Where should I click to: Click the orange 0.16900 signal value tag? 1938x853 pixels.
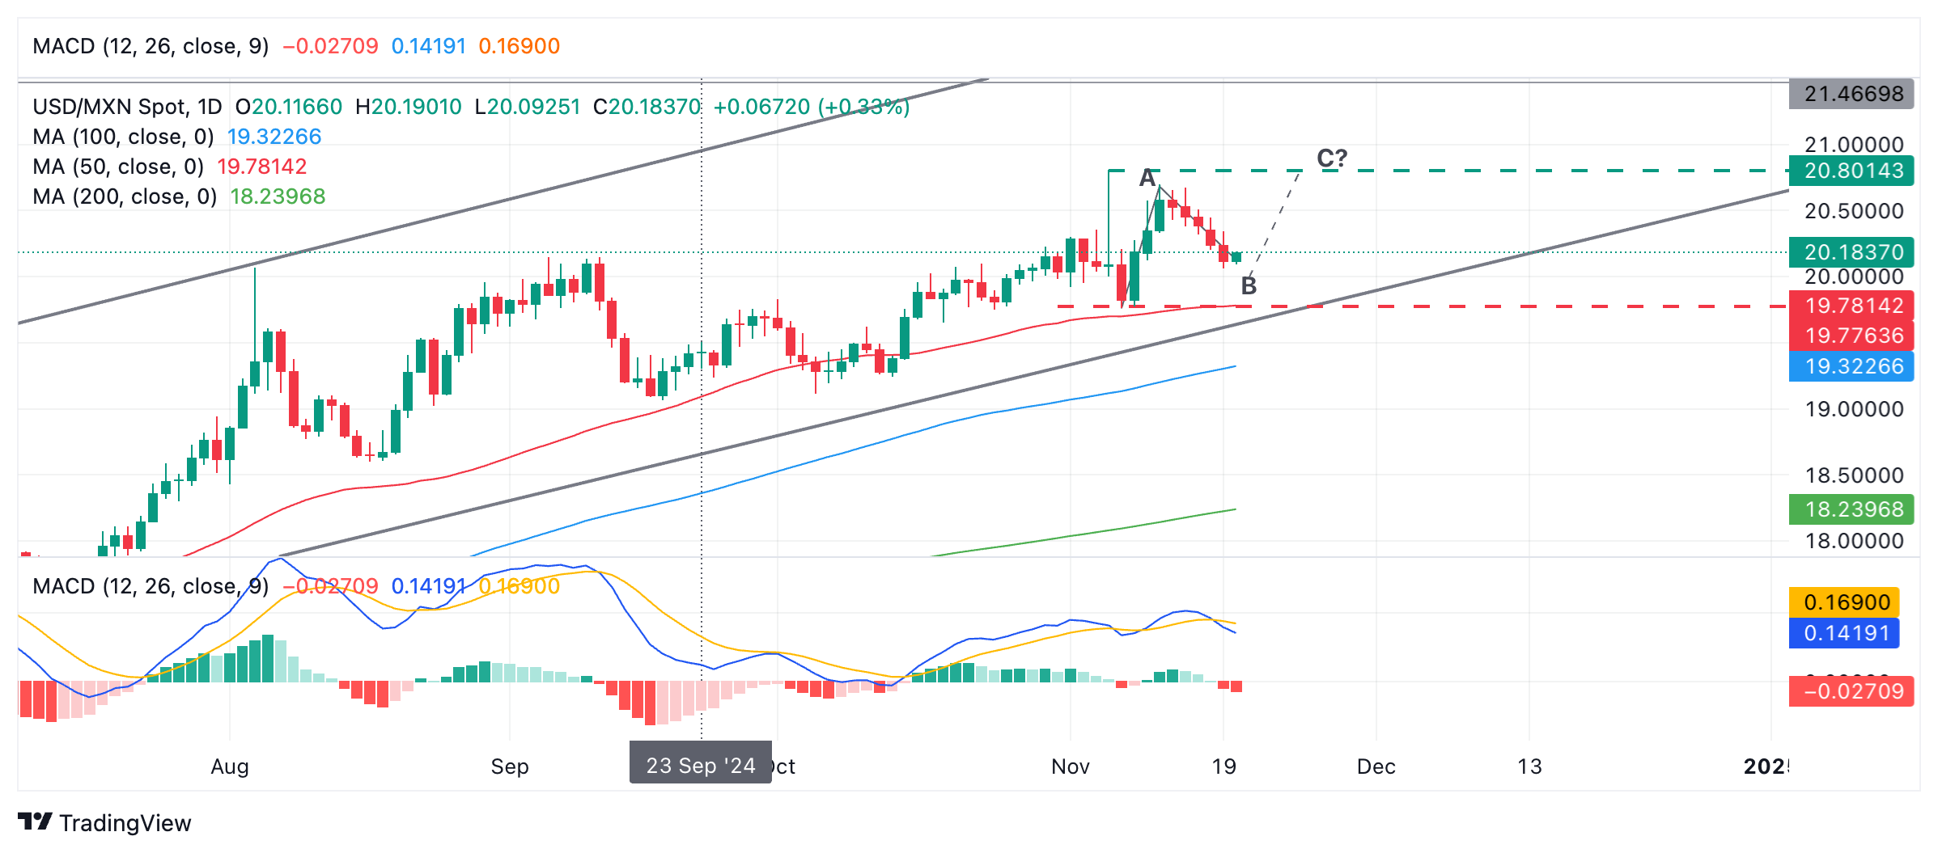pyautogui.click(x=1846, y=602)
